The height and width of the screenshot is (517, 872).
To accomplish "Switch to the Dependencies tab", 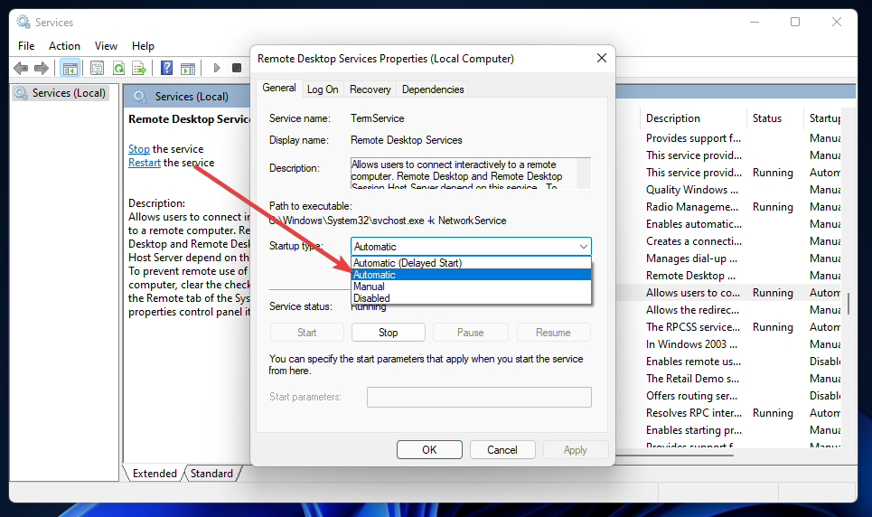I will [x=433, y=89].
